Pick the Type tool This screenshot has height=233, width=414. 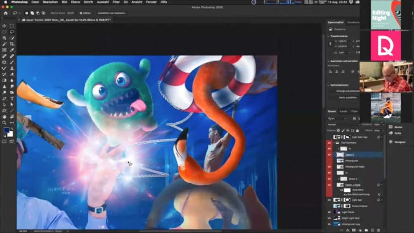(x=12, y=98)
